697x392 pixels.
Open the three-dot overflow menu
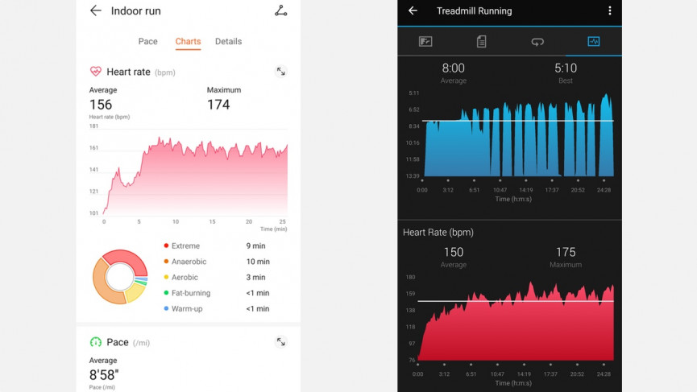pyautogui.click(x=609, y=10)
